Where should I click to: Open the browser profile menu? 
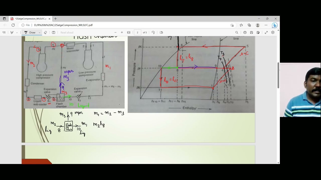click(258, 25)
